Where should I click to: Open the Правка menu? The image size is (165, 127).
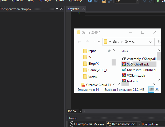click(17, 1)
